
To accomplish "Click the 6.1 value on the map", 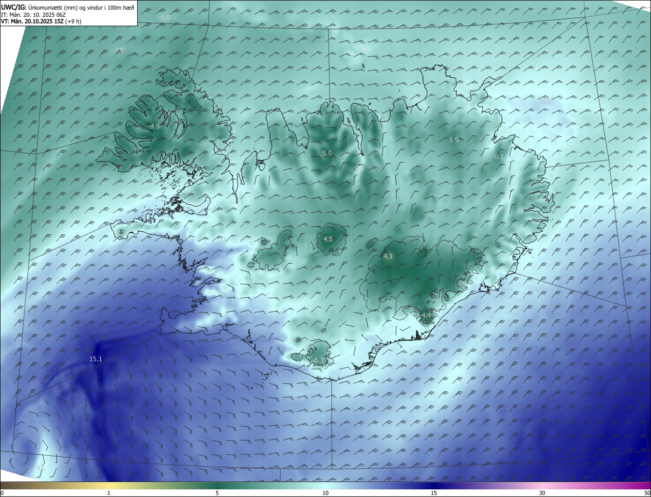I will (499, 158).
